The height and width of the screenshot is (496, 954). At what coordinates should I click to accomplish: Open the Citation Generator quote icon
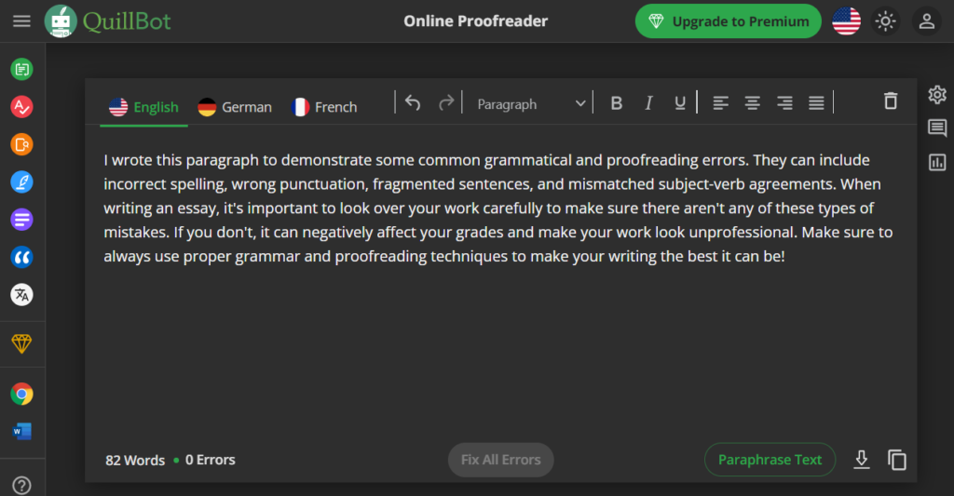click(22, 257)
